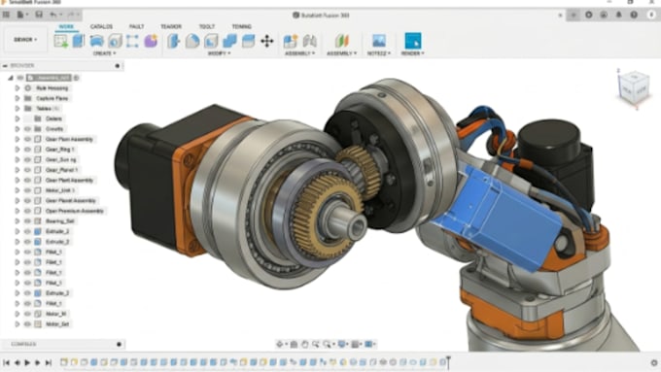Expand the Tables folder
The height and width of the screenshot is (372, 661).
pyautogui.click(x=17, y=108)
